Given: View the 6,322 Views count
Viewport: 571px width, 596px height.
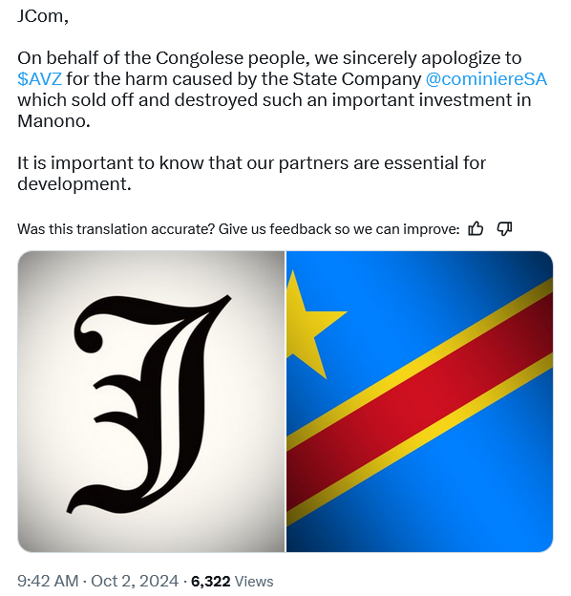Looking at the screenshot, I should click(232, 581).
